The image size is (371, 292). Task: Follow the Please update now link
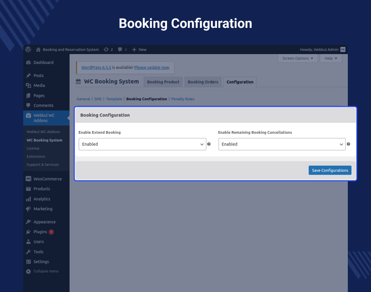[x=152, y=67]
